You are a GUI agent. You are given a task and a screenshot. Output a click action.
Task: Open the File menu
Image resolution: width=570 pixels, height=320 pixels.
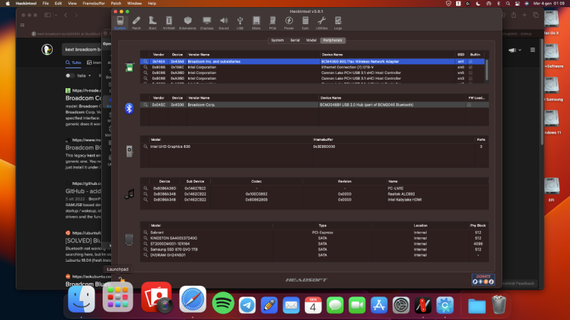click(x=46, y=4)
